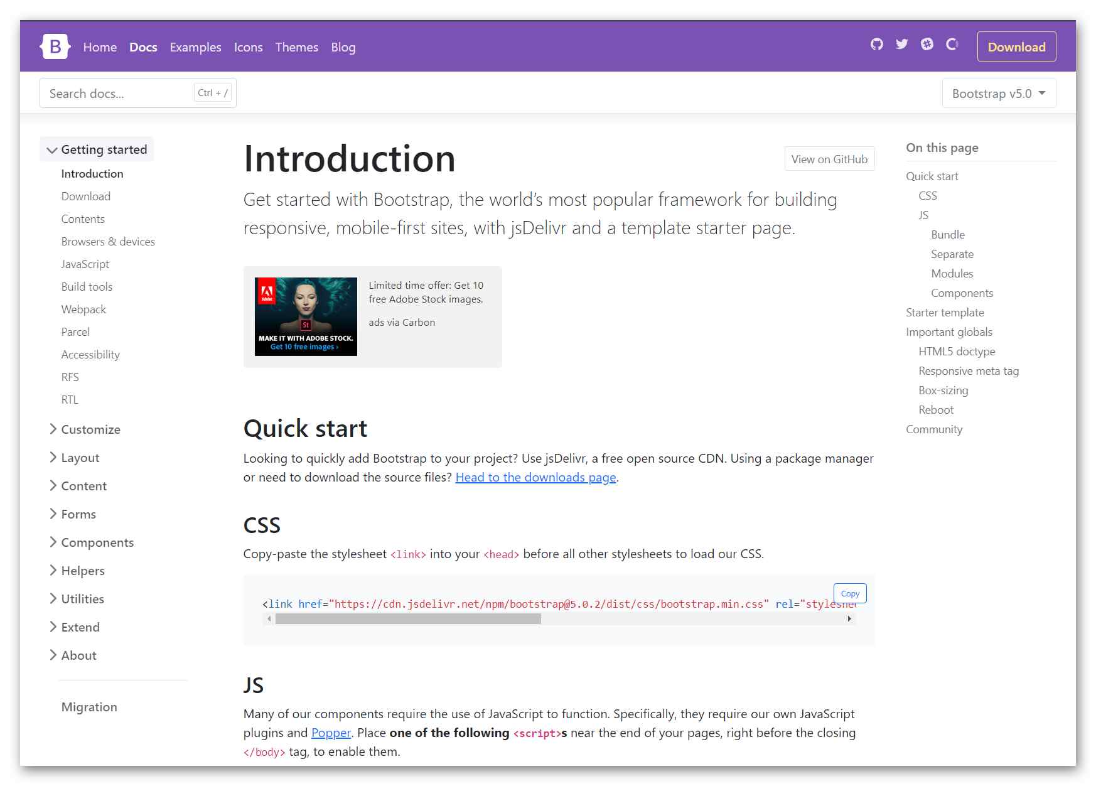Click the yellow Download button in navbar
Screen dimensions: 1096x786
pyautogui.click(x=1016, y=46)
